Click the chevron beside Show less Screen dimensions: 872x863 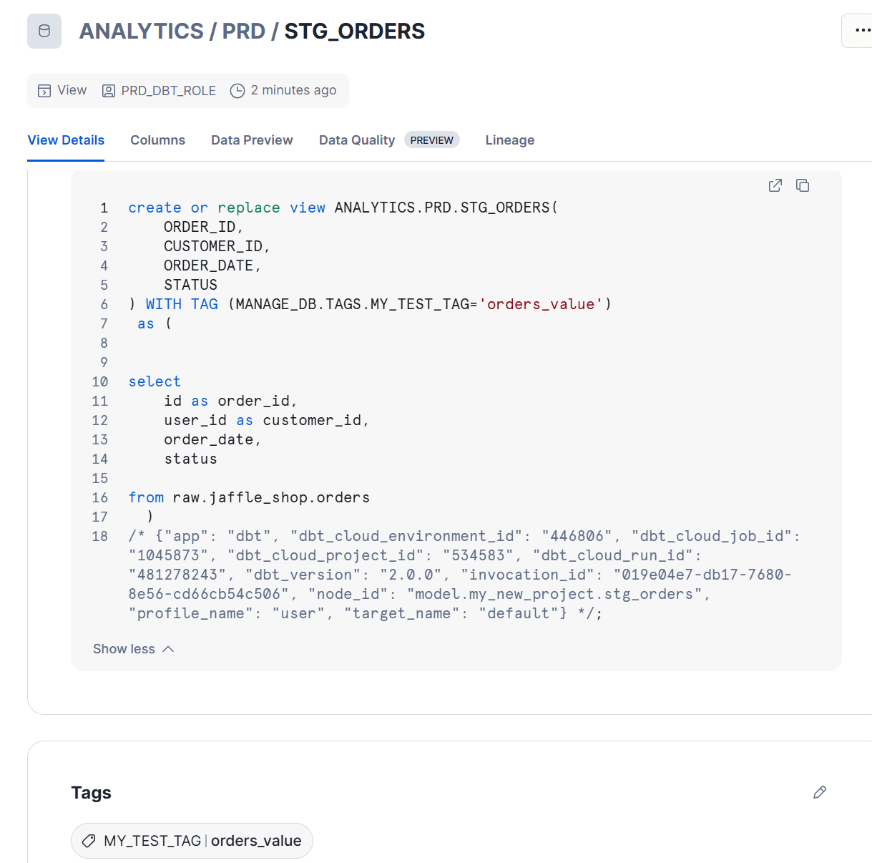[168, 649]
